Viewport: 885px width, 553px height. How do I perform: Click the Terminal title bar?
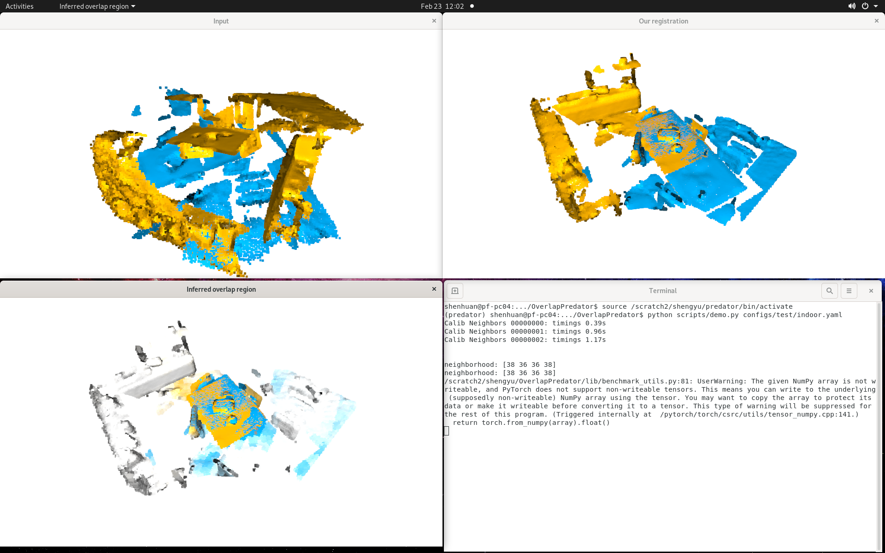coord(662,291)
